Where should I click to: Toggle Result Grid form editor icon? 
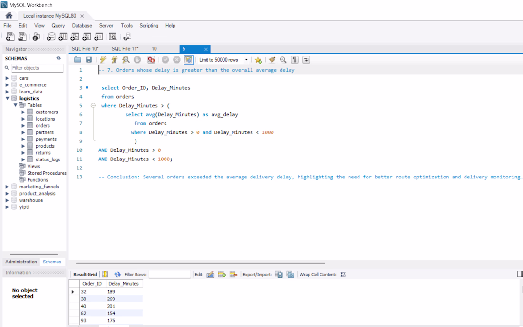point(105,274)
